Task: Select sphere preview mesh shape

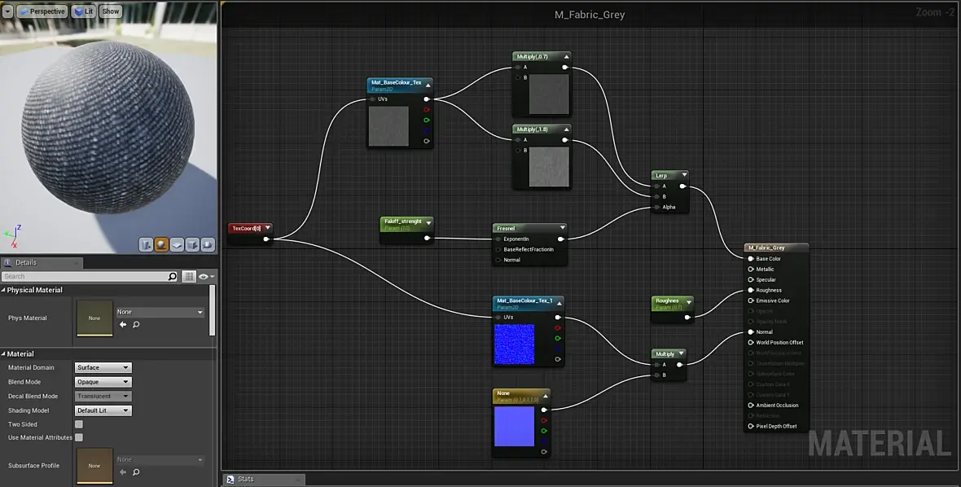Action: 161,245
